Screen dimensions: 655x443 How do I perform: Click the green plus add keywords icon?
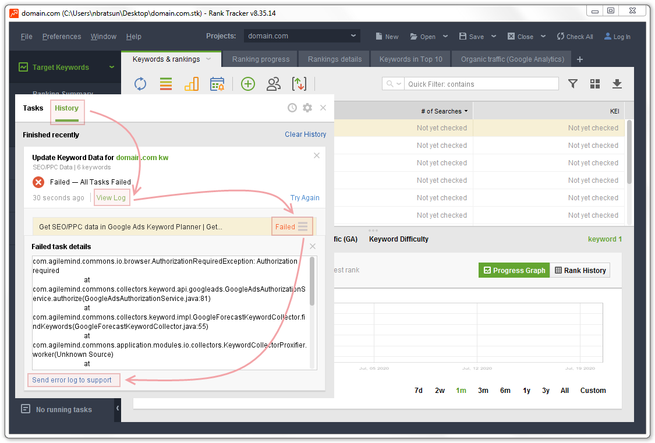point(248,84)
